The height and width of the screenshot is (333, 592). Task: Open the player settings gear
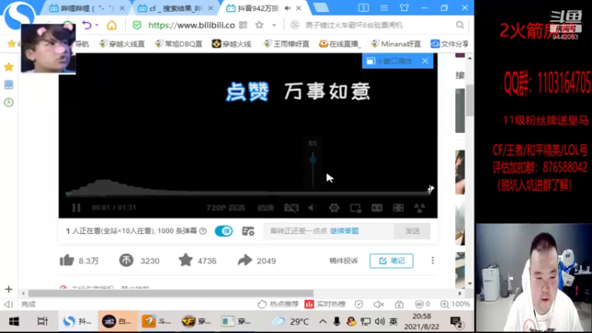click(x=334, y=208)
